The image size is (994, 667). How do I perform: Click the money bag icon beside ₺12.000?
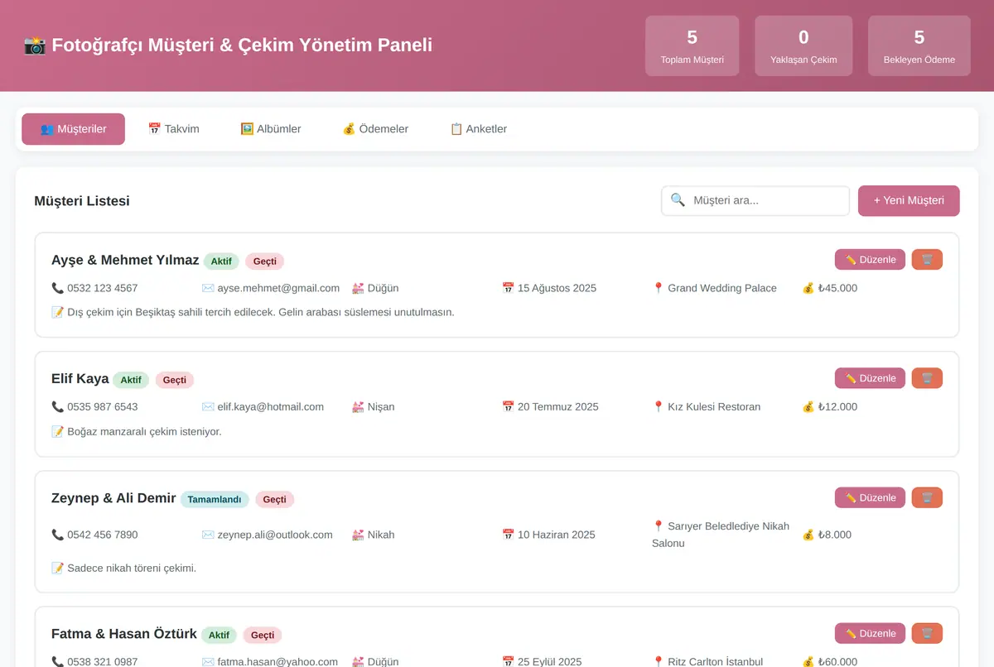point(808,407)
